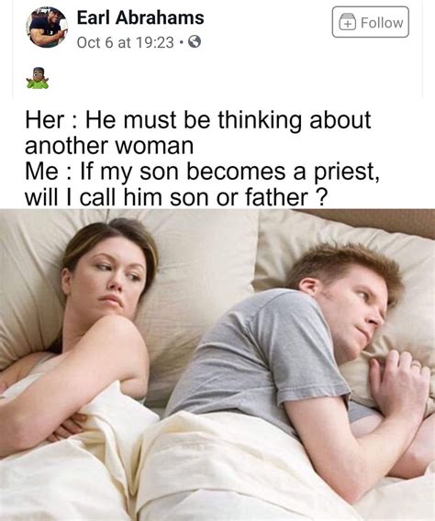
Task: Click the Earl Abrahams name link
Action: coord(140,17)
